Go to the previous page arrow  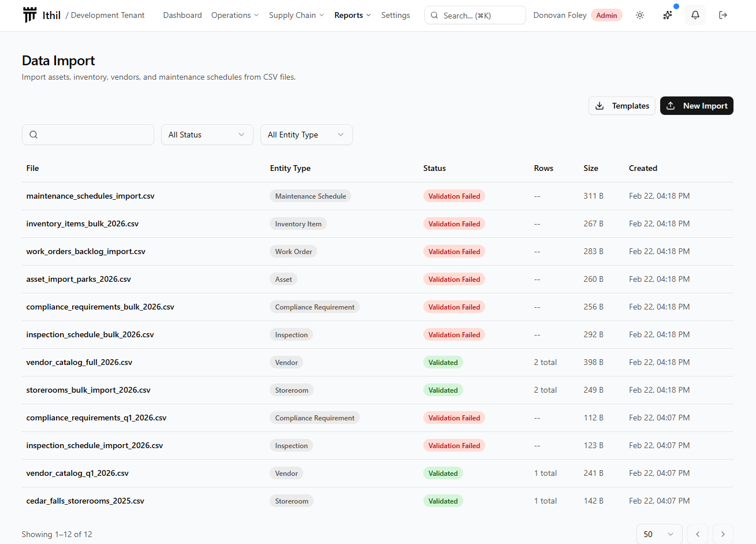coord(698,534)
